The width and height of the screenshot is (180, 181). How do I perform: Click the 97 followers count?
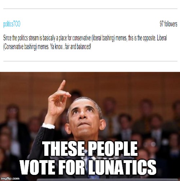tap(168, 24)
